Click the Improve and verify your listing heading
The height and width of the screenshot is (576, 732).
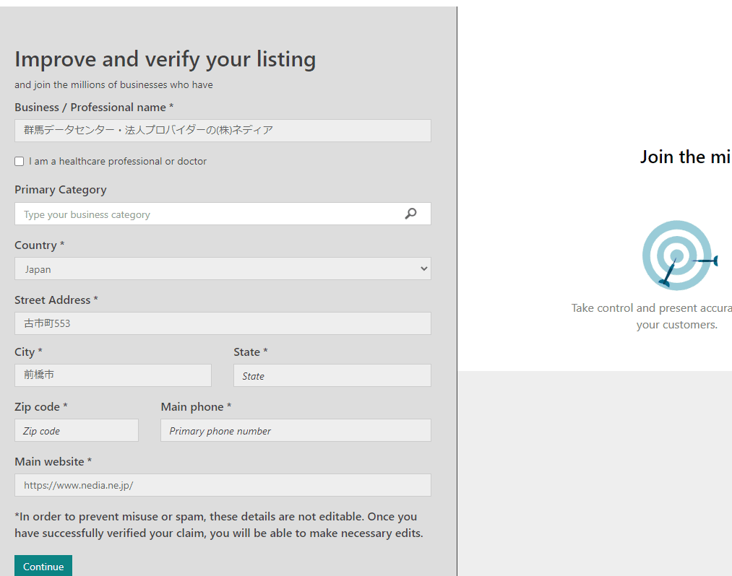coord(165,60)
